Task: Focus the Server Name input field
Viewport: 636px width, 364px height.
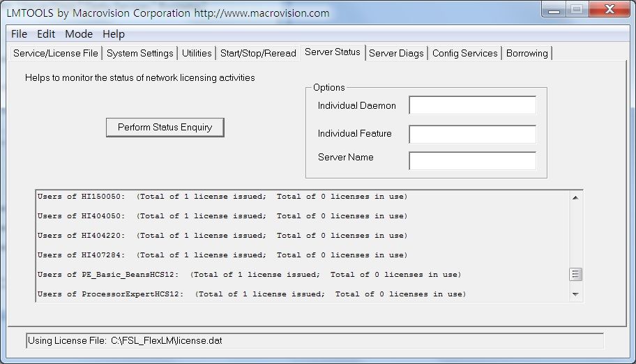Action: 473,160
